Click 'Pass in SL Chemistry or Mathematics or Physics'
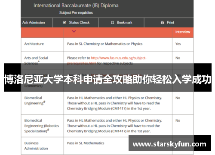Image resolution: width=215 pixels, height=155 pixels. point(104,44)
